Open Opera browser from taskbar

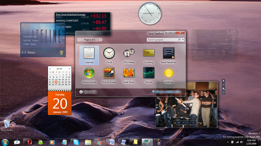point(30,142)
